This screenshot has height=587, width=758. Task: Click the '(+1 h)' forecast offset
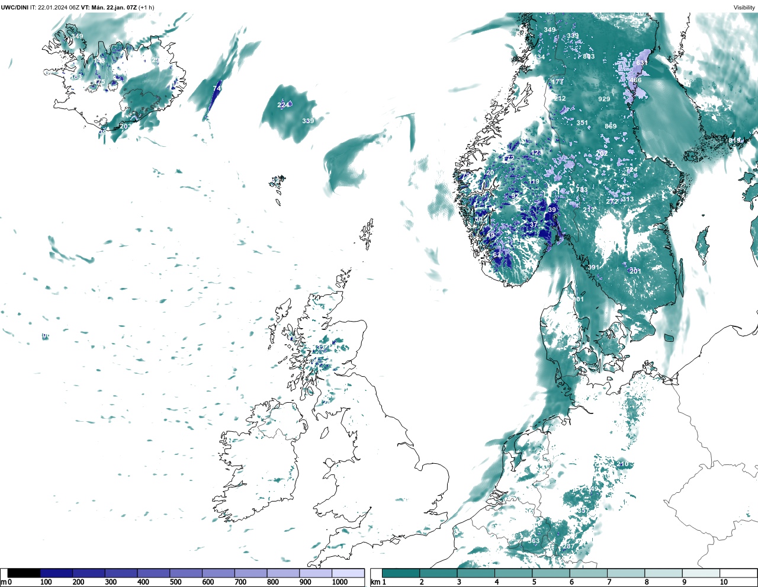(146, 8)
